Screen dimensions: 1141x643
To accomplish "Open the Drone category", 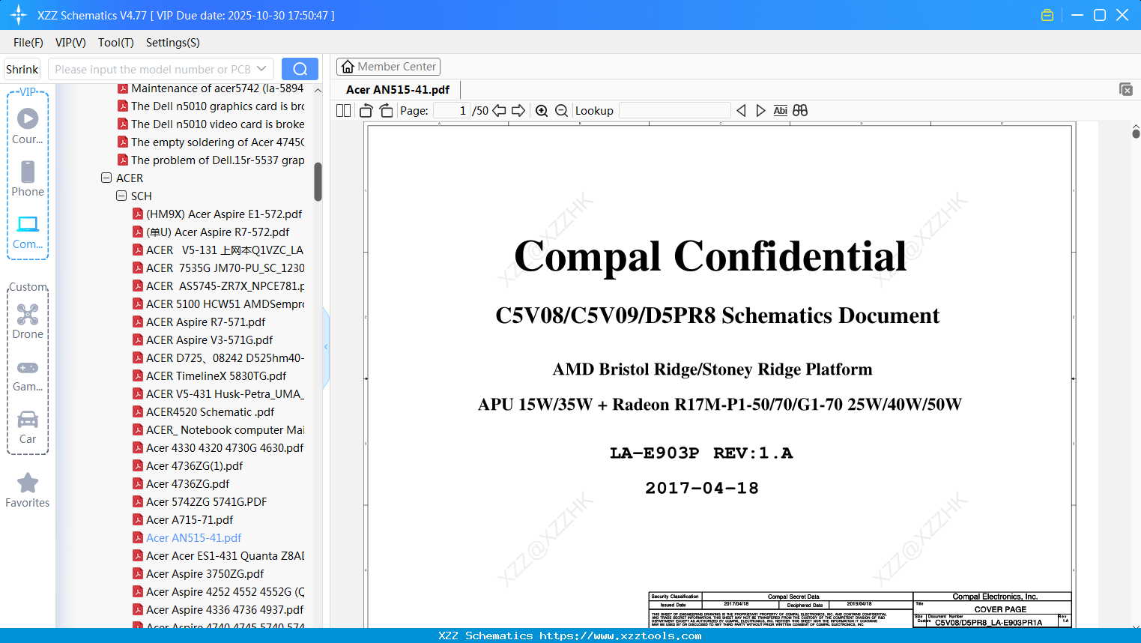I will pos(28,322).
